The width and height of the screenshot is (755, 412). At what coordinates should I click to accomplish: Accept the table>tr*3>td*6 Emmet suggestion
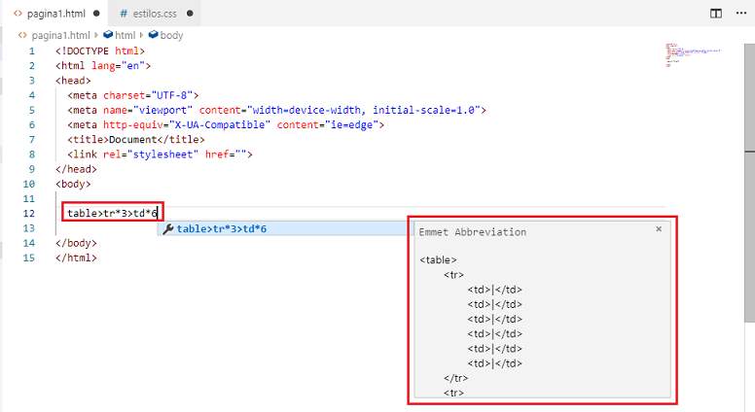[283, 229]
